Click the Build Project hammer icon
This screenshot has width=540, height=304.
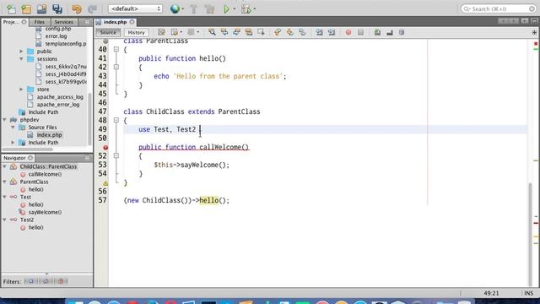tap(193, 8)
